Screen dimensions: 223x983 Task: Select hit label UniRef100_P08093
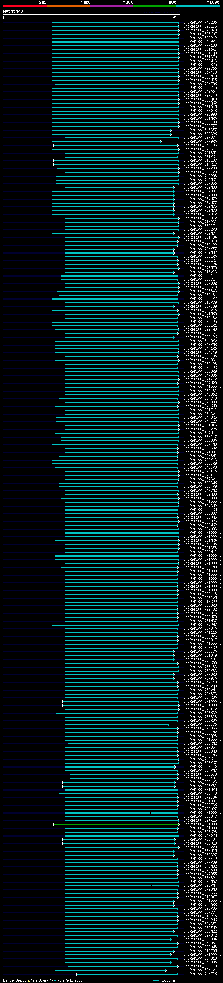pos(200,498)
